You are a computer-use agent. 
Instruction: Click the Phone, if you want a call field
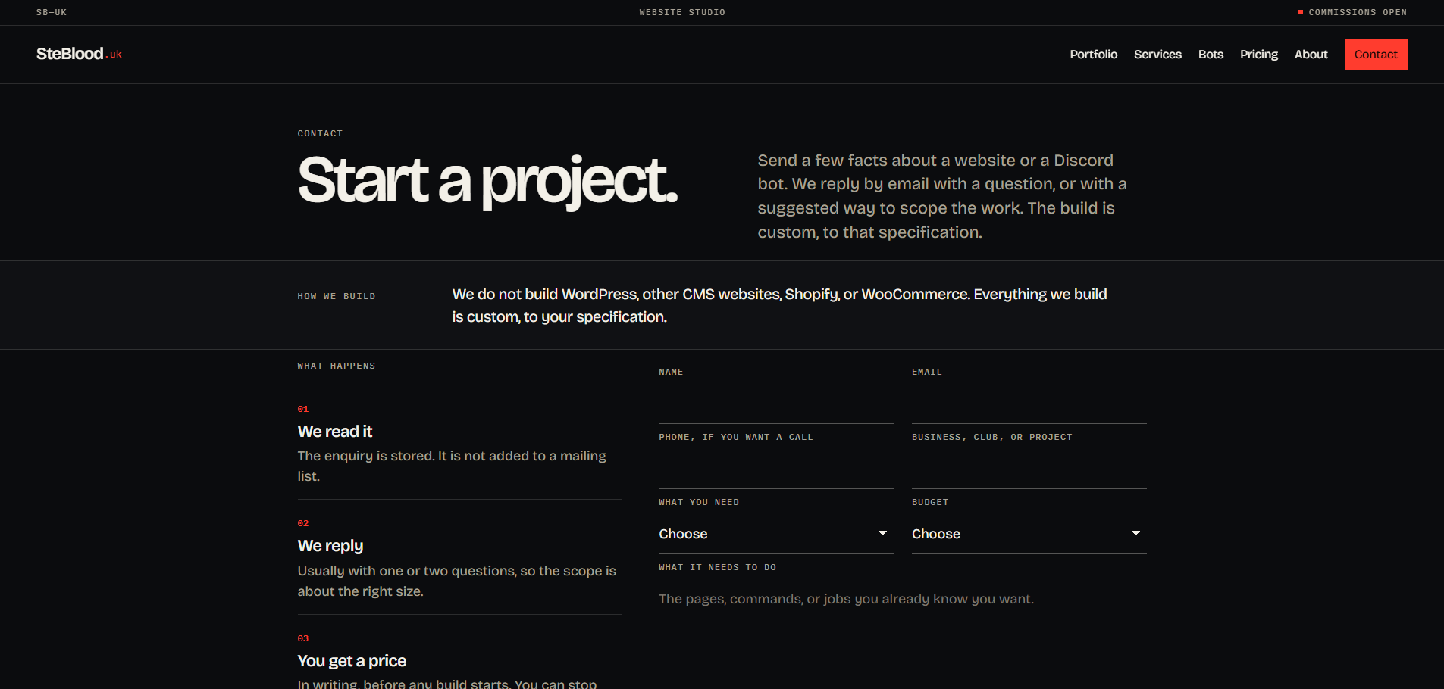(x=776, y=469)
